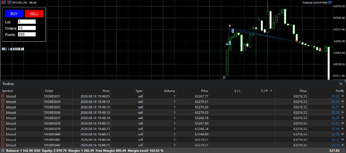The image size is (346, 153).
Task: Sort by the Ticket column header
Action: [x=49, y=91]
